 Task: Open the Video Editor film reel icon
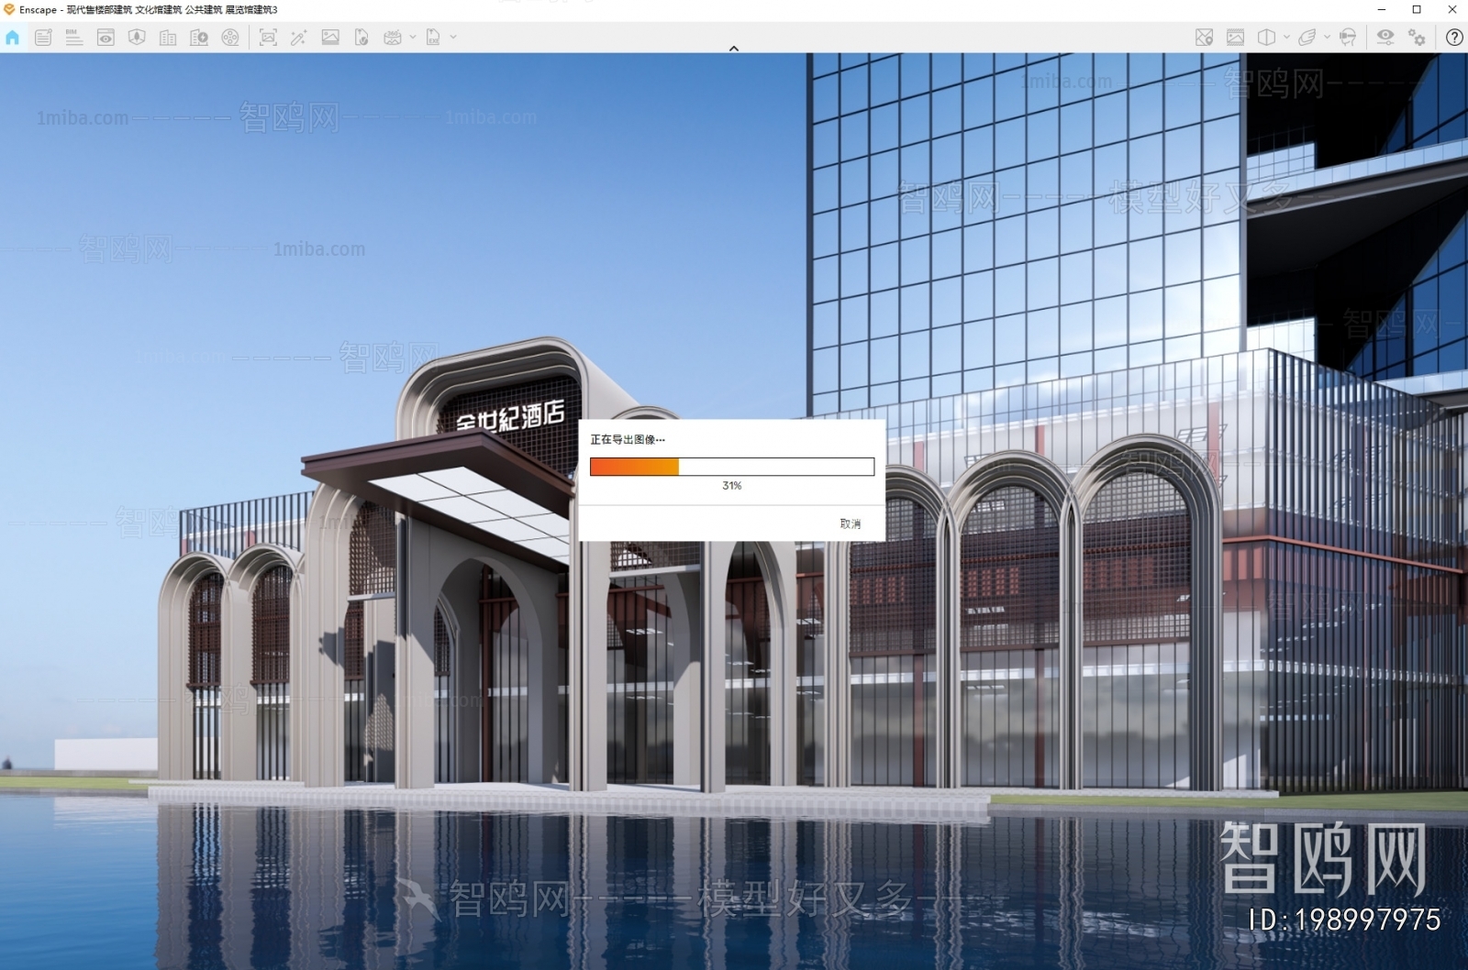[230, 38]
